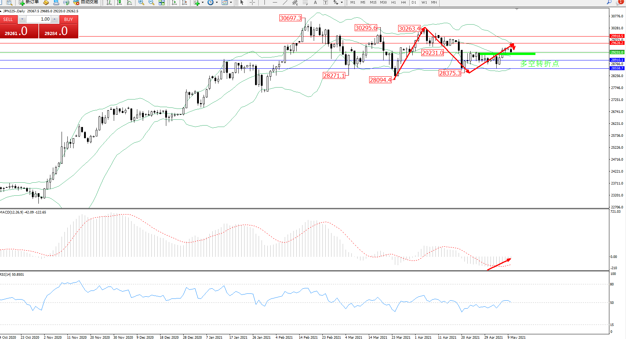Image resolution: width=626 pixels, height=339 pixels.
Task: Toggle chart shift option
Action: 184,3
